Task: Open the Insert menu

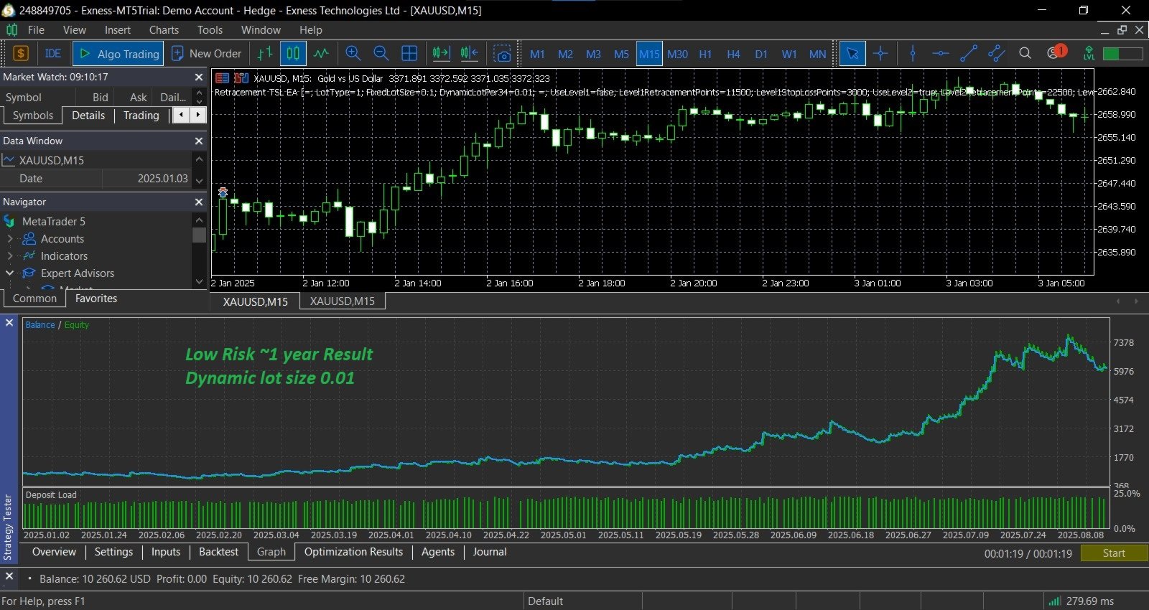Action: [118, 30]
